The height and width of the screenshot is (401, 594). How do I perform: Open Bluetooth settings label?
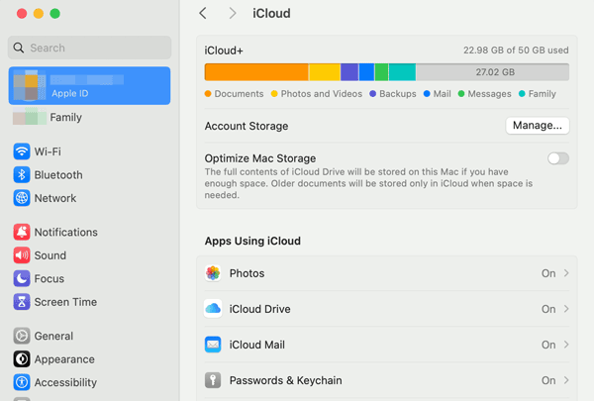coord(58,174)
